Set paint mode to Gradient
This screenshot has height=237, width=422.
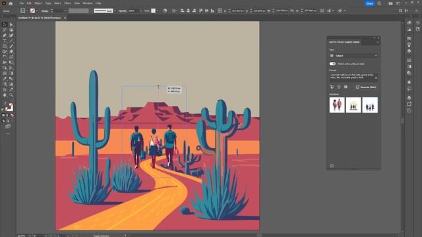(7, 115)
